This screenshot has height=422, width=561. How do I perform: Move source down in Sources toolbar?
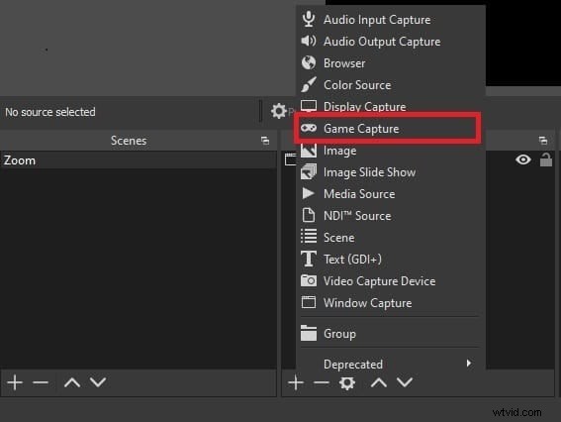[405, 382]
